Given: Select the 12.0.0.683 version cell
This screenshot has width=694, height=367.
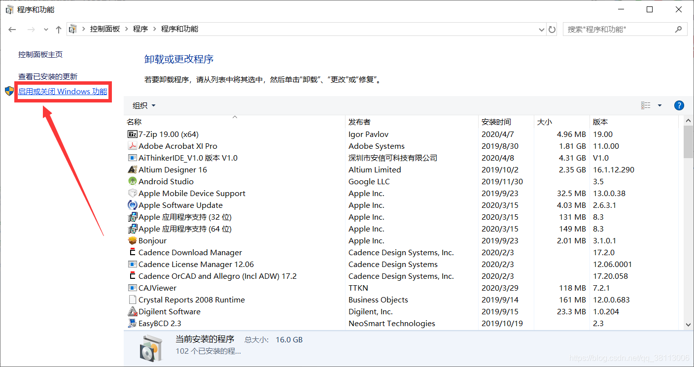Looking at the screenshot, I should [612, 300].
